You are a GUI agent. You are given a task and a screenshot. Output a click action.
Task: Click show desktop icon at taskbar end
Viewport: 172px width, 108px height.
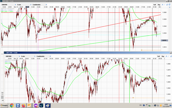pos(171,106)
